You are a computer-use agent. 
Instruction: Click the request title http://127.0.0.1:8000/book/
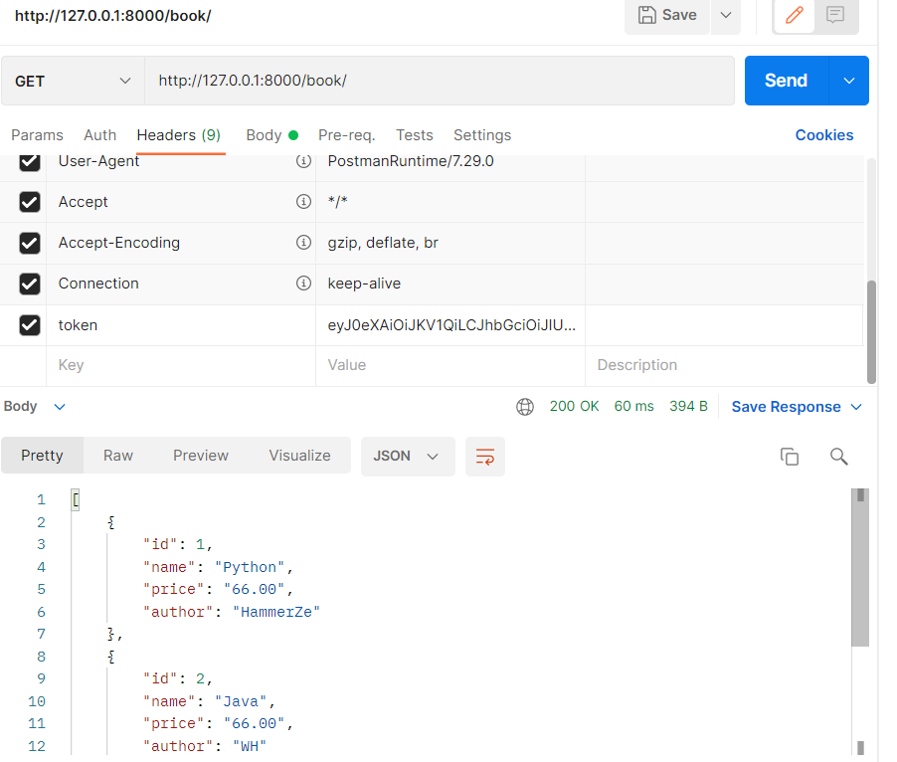click(112, 16)
